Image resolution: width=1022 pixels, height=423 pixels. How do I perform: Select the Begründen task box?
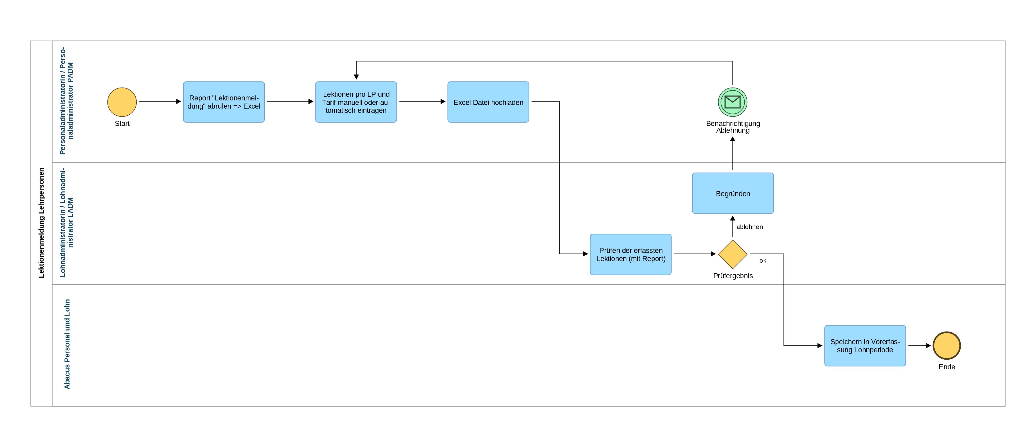(x=732, y=193)
